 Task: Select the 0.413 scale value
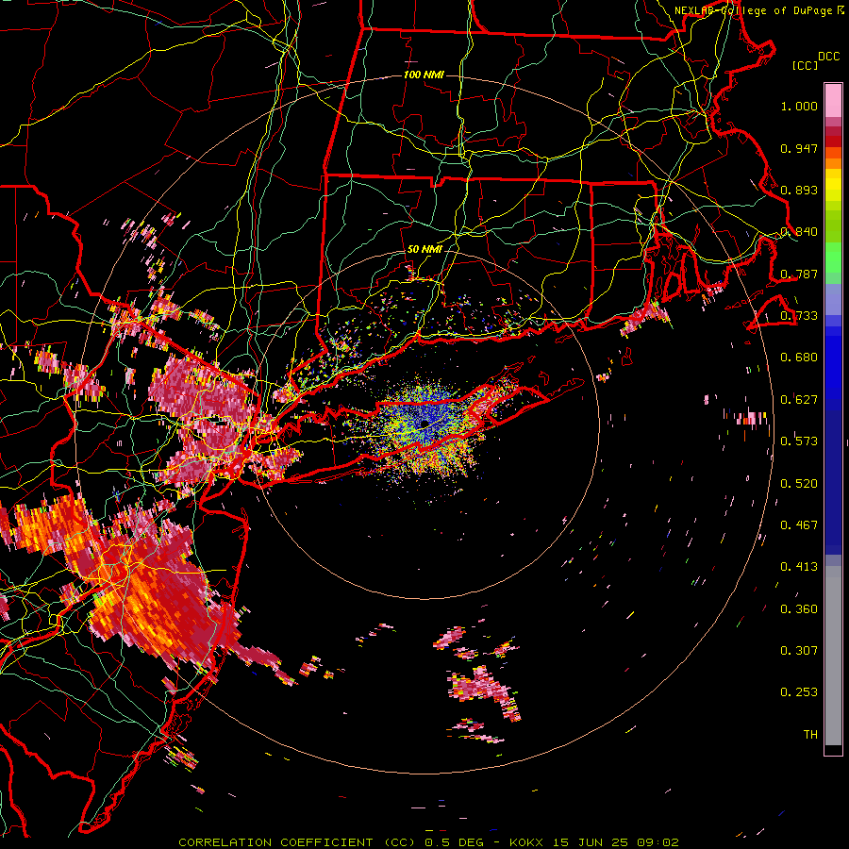(x=799, y=567)
